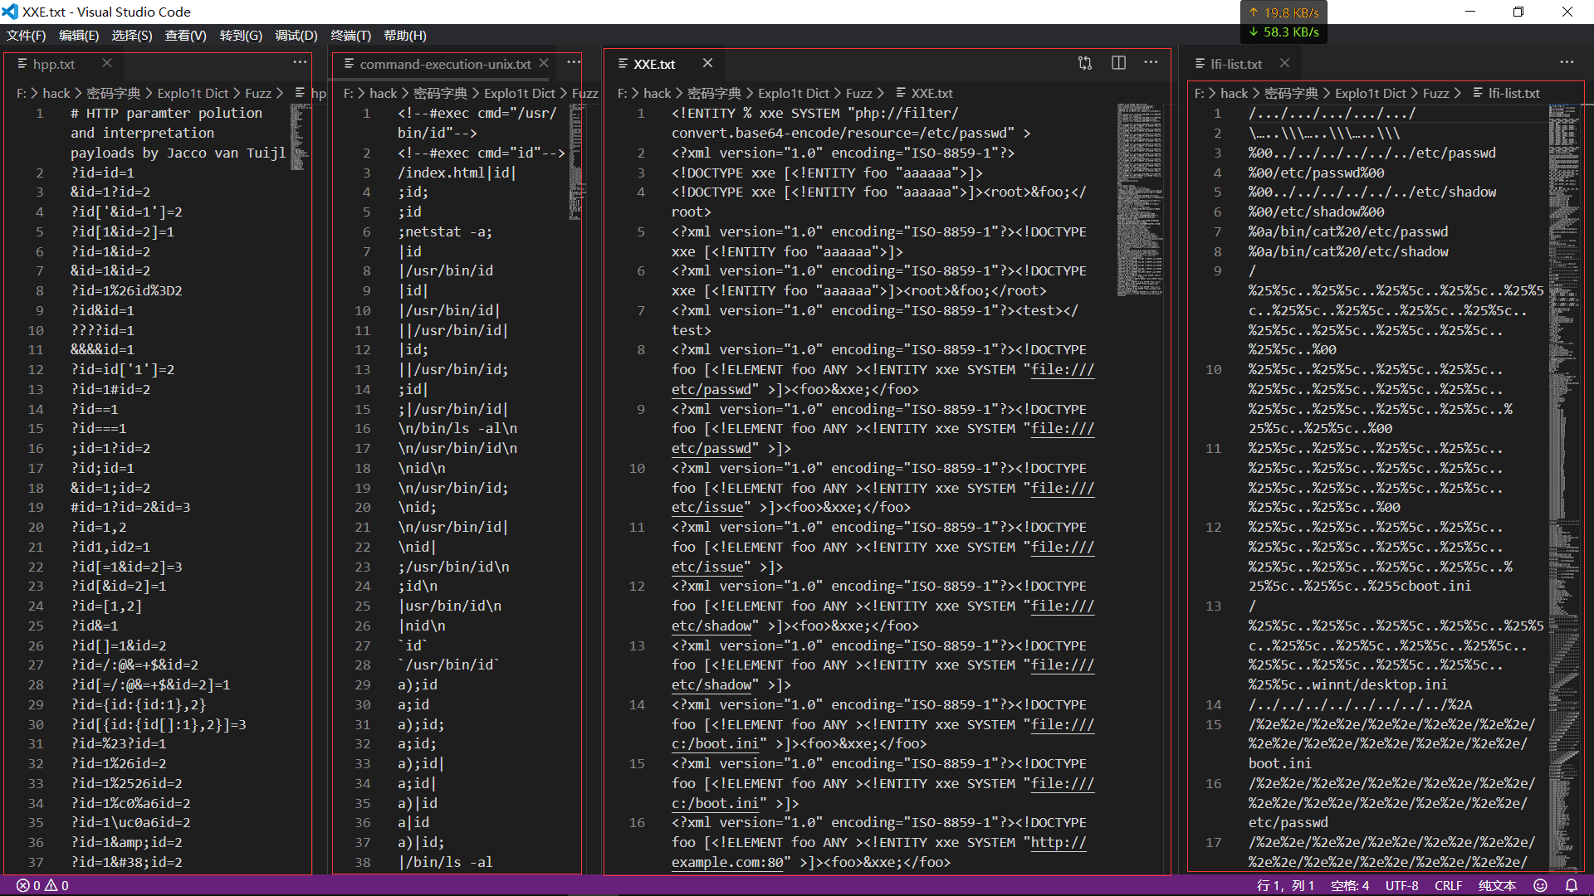
Task: Click '%0a/bin/cat%20/etc/shadow' line in lfi-list.txt
Action: click(1348, 251)
